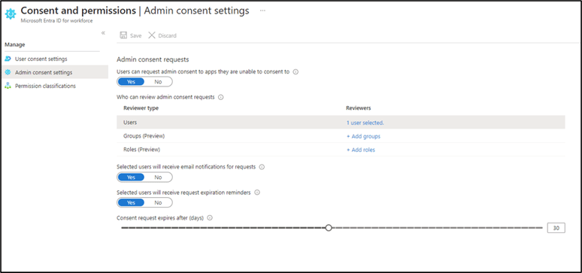Show info icon beside email notifications setting

tap(262, 167)
